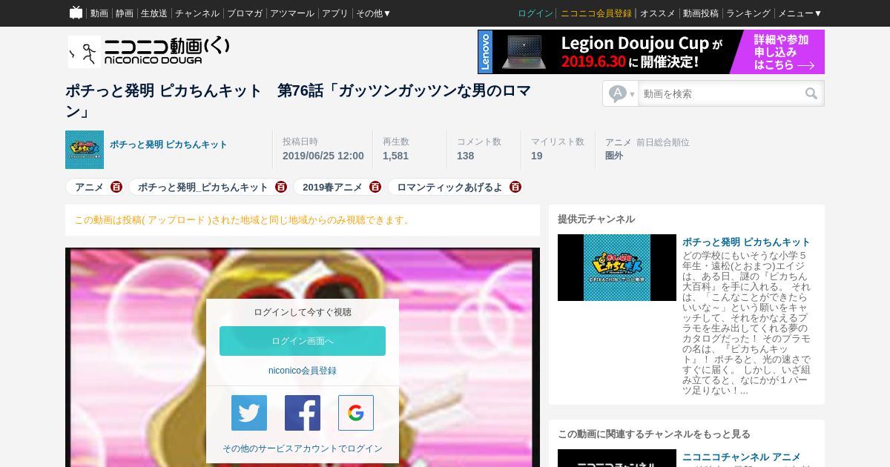Screen dimensions: 890x467
Task: Open dictionary icon beside ポチっと発明_ピカちんキット tag
Action: (x=281, y=187)
